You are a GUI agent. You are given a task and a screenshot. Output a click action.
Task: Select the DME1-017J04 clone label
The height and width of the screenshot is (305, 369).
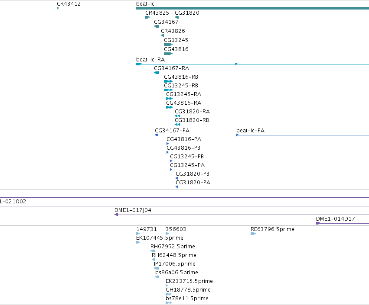[133, 210]
